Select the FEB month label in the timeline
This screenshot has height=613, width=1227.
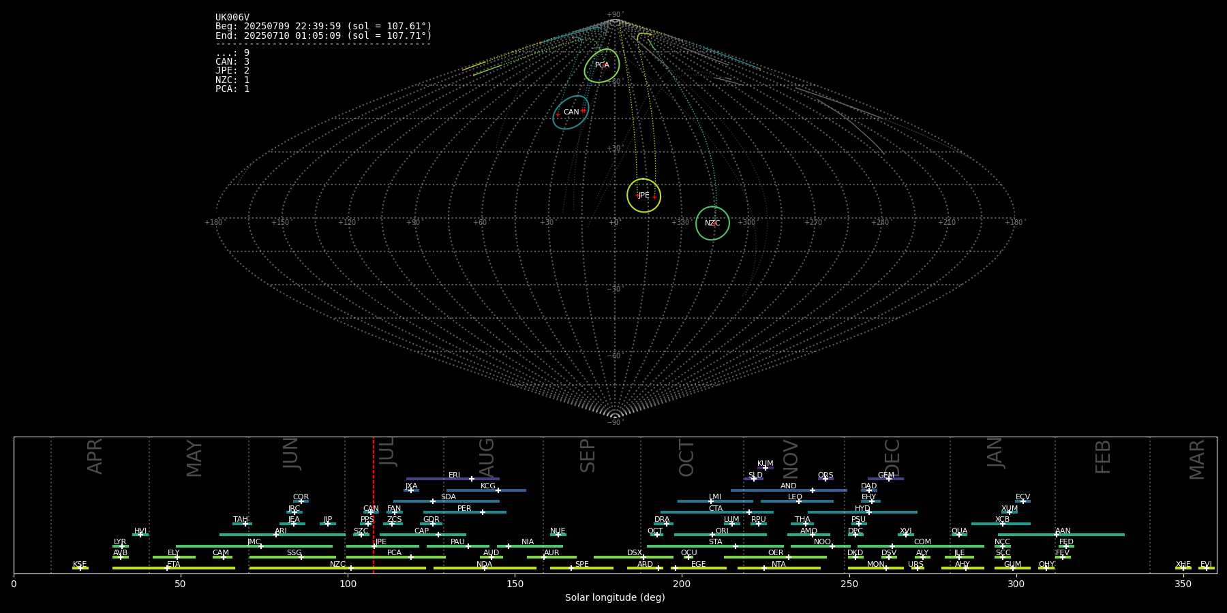coord(1103,456)
